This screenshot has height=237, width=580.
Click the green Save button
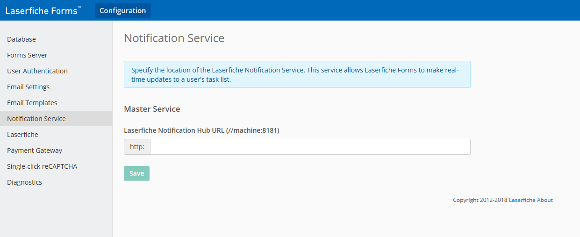[136, 173]
